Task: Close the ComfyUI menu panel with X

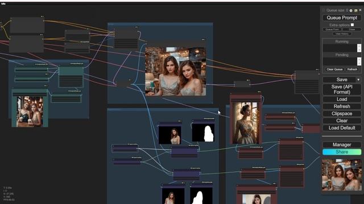Action: [360, 10]
